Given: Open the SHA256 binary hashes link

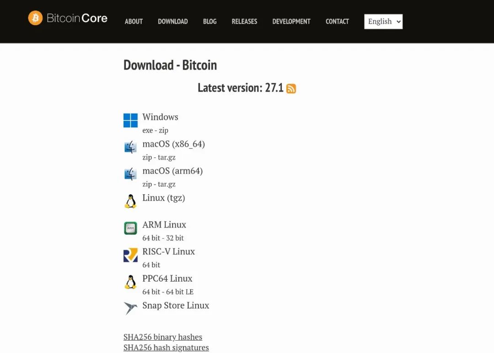Looking at the screenshot, I should click(x=163, y=337).
